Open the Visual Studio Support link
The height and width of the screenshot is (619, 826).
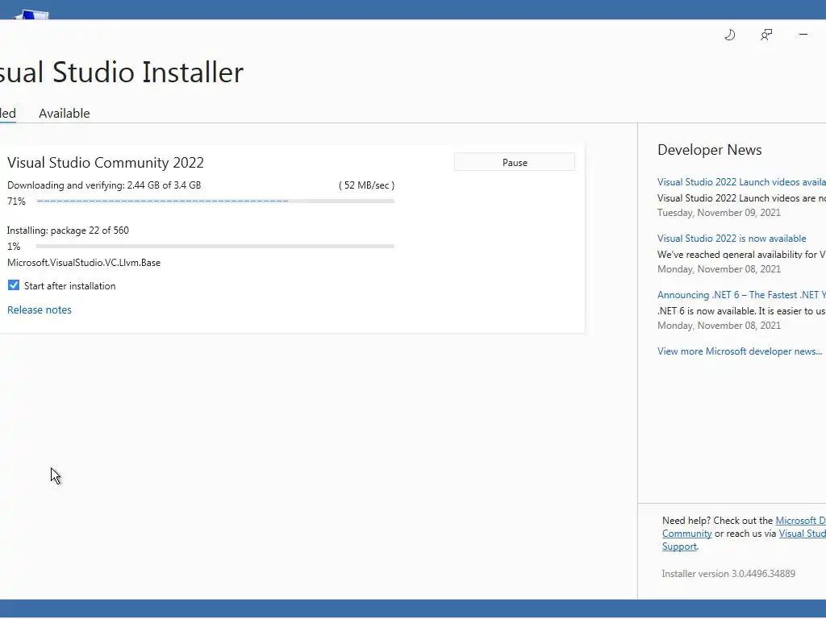coord(803,534)
